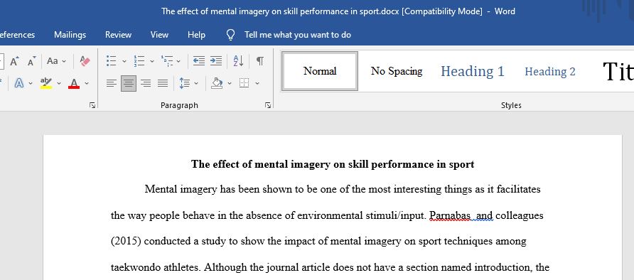
Task: Click (2015) in the document
Action: click(x=126, y=241)
